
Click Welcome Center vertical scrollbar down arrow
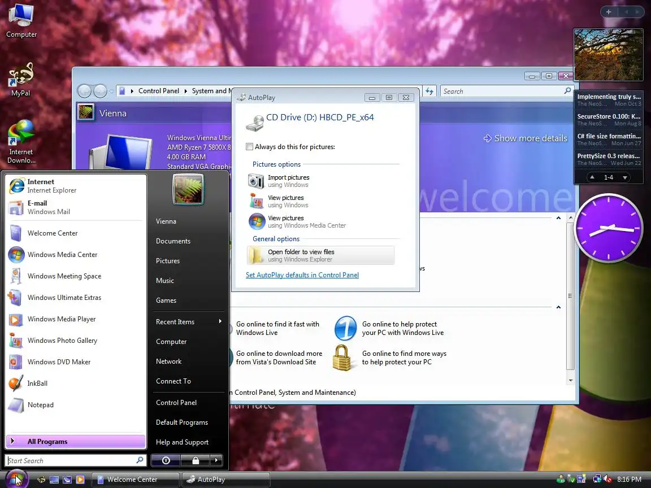pyautogui.click(x=570, y=380)
